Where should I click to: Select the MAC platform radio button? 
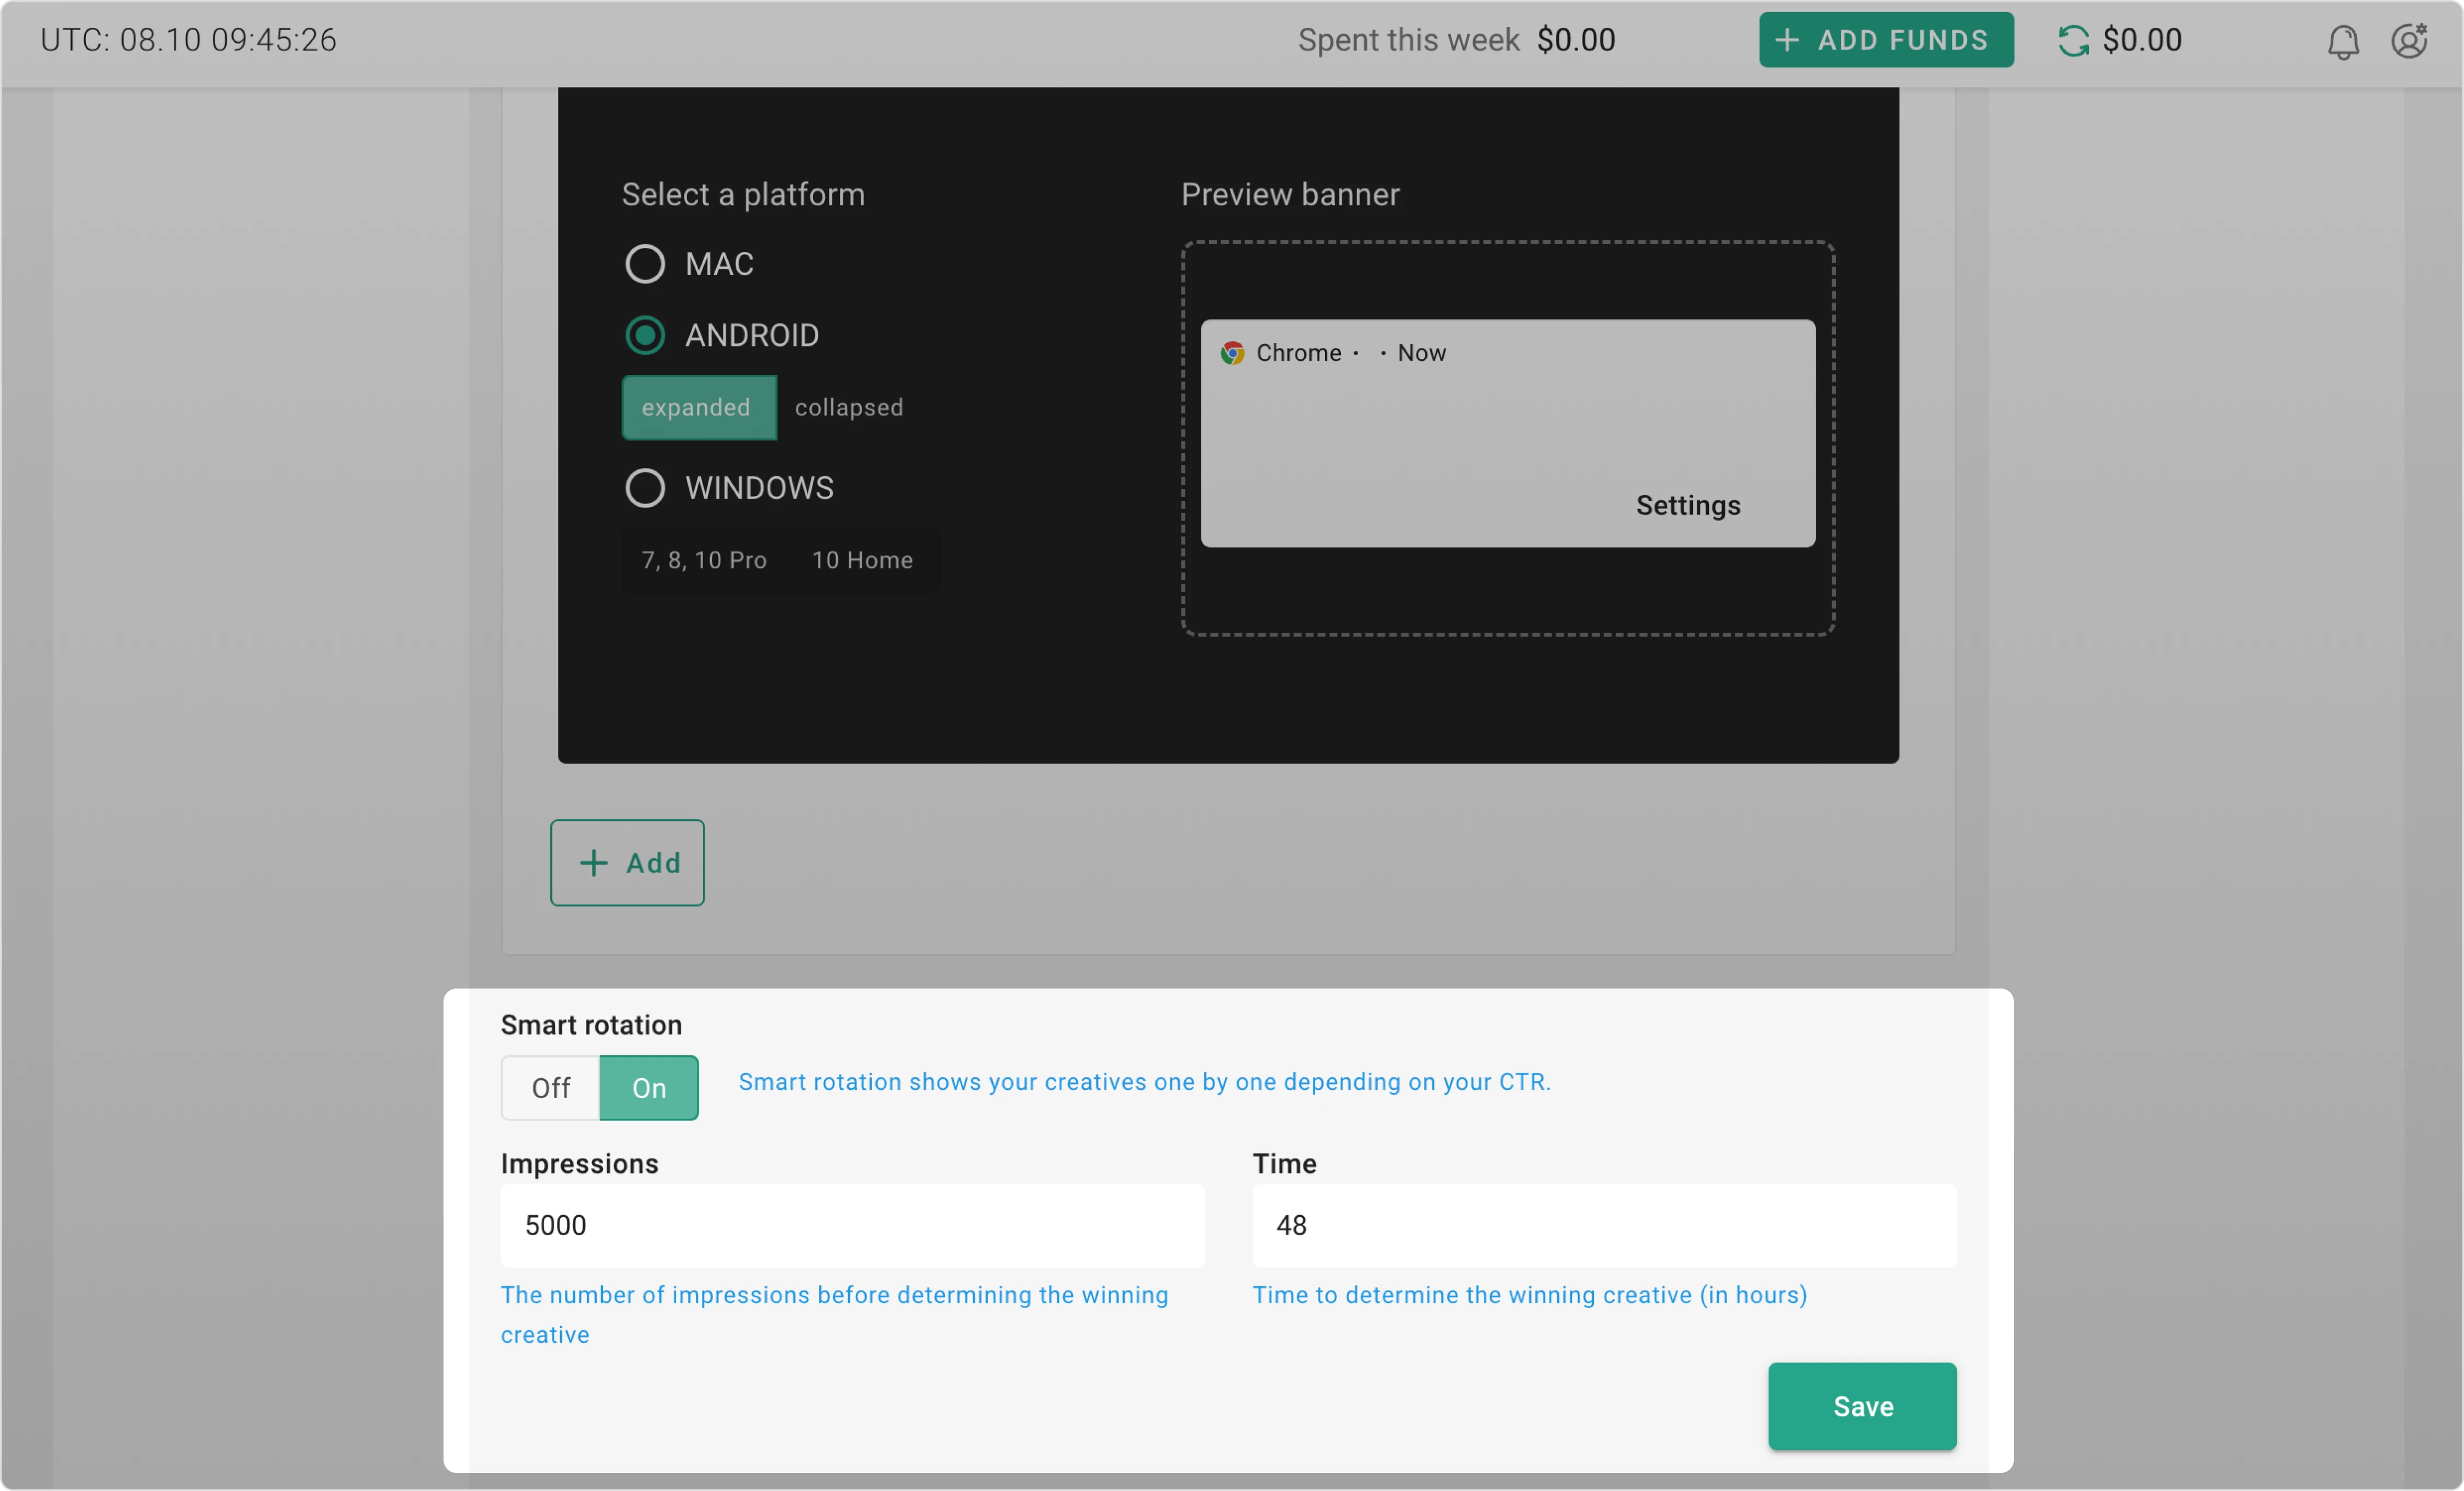pyautogui.click(x=645, y=263)
